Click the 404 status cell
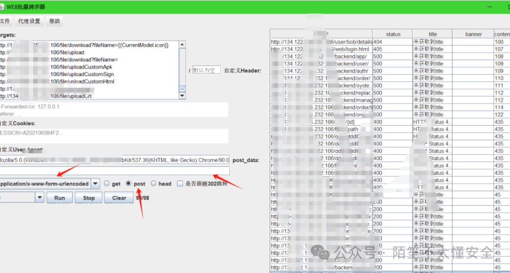 pyautogui.click(x=392, y=42)
